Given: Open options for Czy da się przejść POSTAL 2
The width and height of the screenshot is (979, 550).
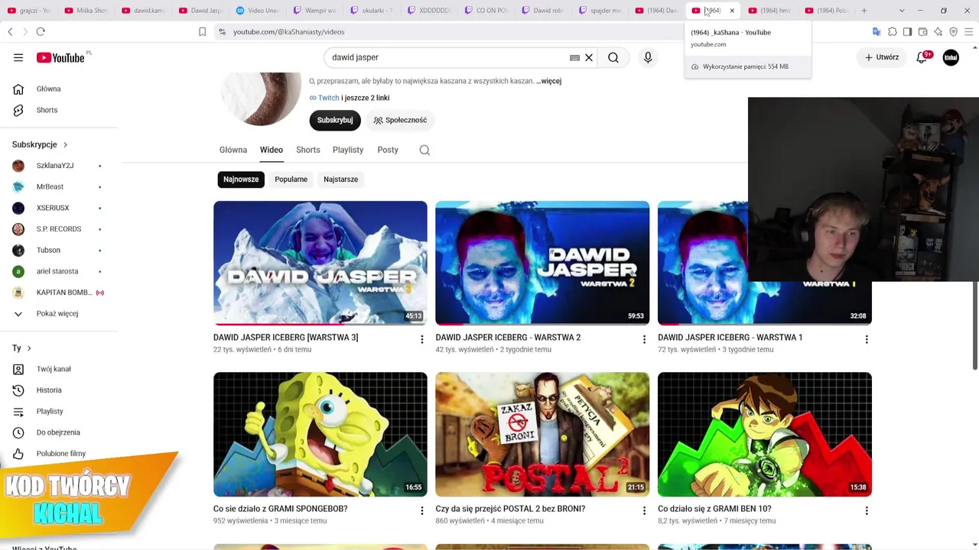Looking at the screenshot, I should tap(644, 510).
